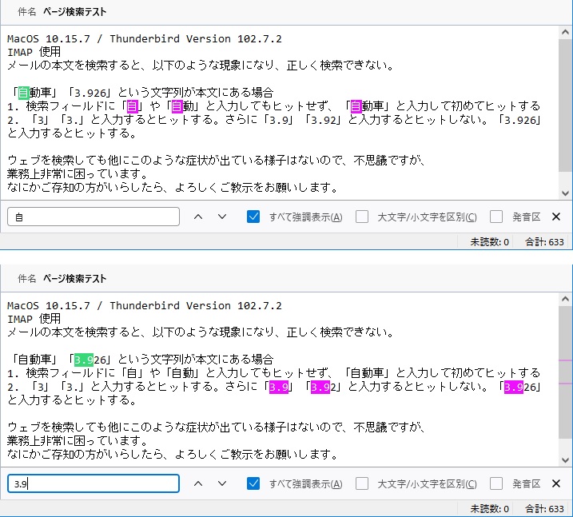The width and height of the screenshot is (573, 517).
Task: Check 大文字/小文字を区別 in the '3.9' find bar
Action: [x=362, y=483]
